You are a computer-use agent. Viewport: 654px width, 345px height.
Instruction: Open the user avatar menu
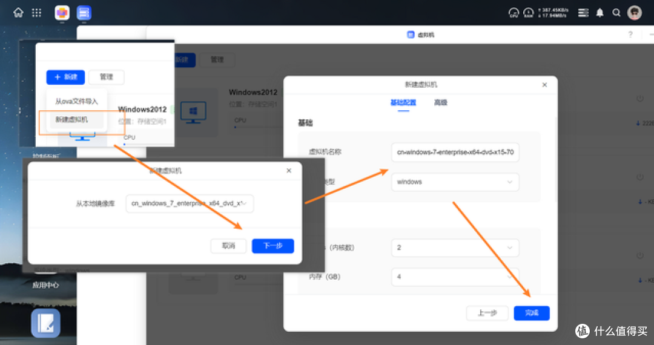[x=635, y=13]
